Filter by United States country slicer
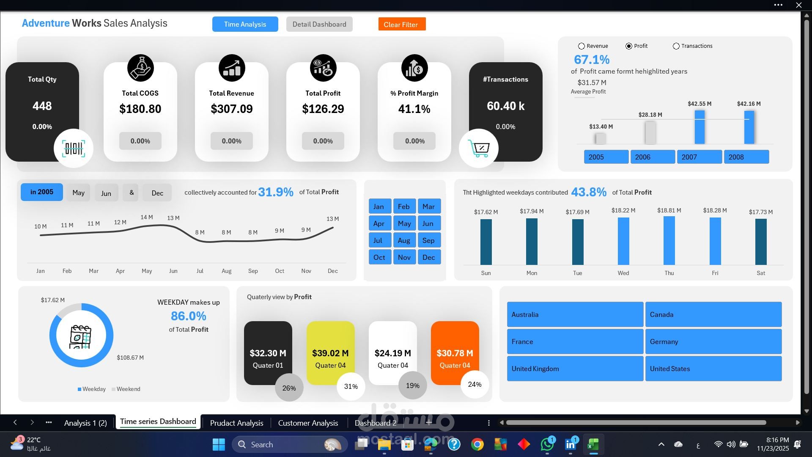The height and width of the screenshot is (457, 812). point(713,369)
